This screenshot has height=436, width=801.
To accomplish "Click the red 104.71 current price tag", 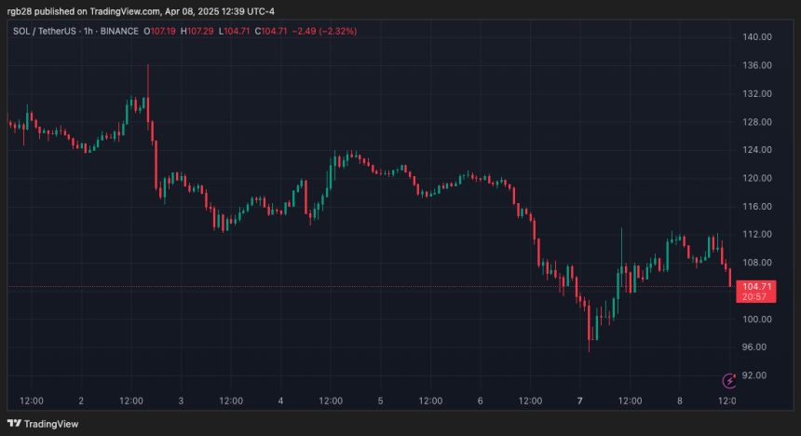I will tap(755, 286).
